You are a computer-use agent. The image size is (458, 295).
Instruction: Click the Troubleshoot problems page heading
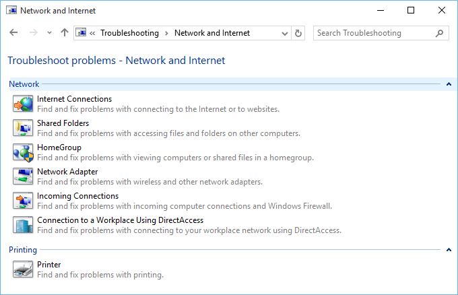[117, 61]
